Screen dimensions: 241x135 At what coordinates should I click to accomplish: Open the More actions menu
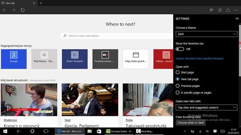click(236, 10)
